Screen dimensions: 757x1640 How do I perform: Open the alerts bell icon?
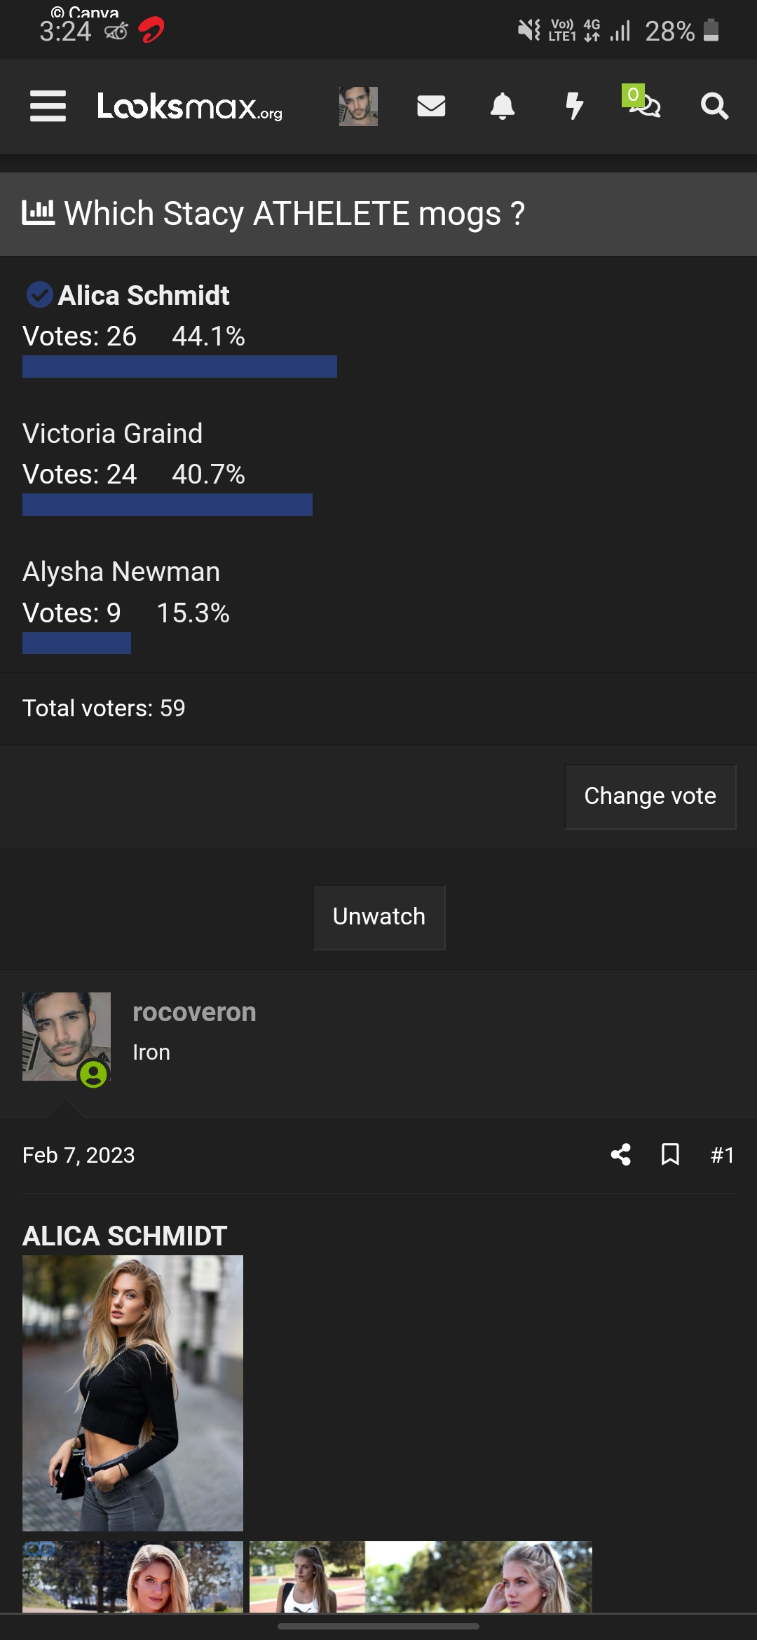coord(503,107)
